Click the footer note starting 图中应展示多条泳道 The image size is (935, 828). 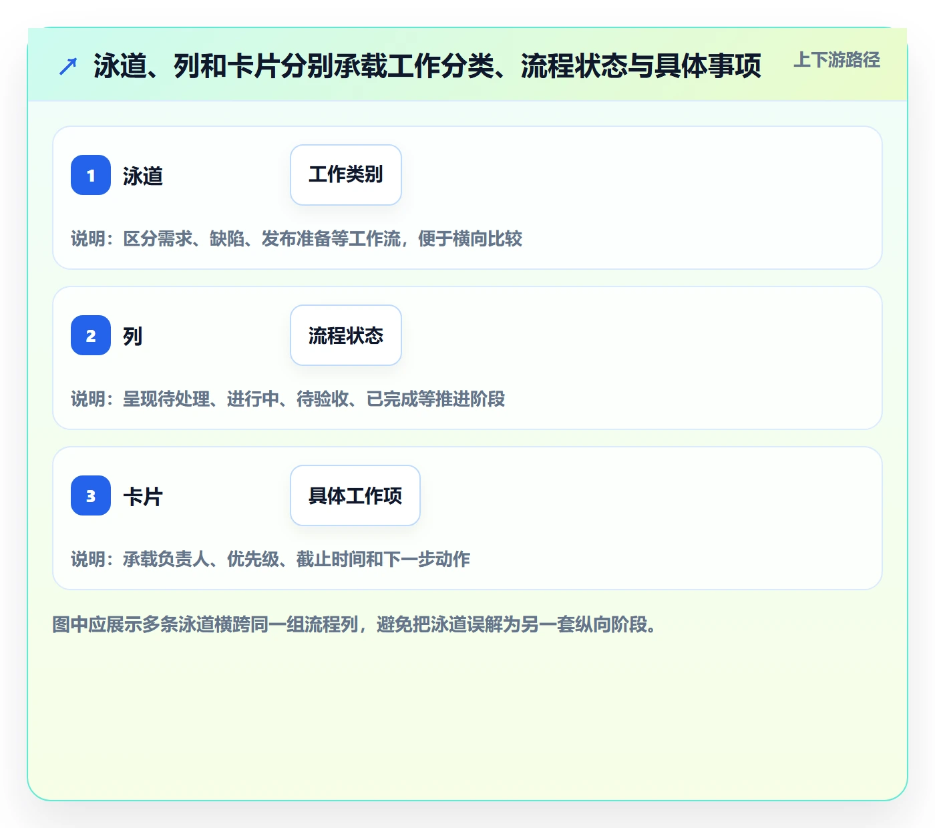coord(355,624)
